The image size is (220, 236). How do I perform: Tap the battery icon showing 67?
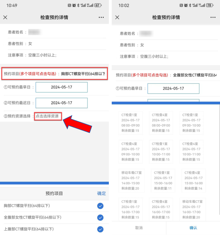[x=98, y=5]
